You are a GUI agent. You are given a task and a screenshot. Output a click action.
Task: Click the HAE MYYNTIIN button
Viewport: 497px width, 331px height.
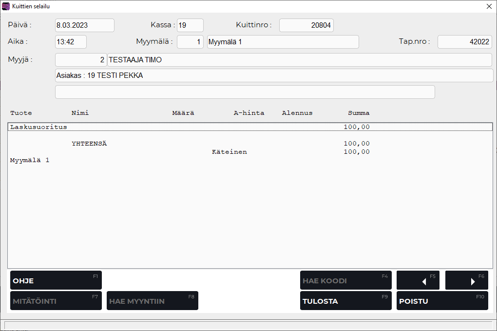coord(153,301)
